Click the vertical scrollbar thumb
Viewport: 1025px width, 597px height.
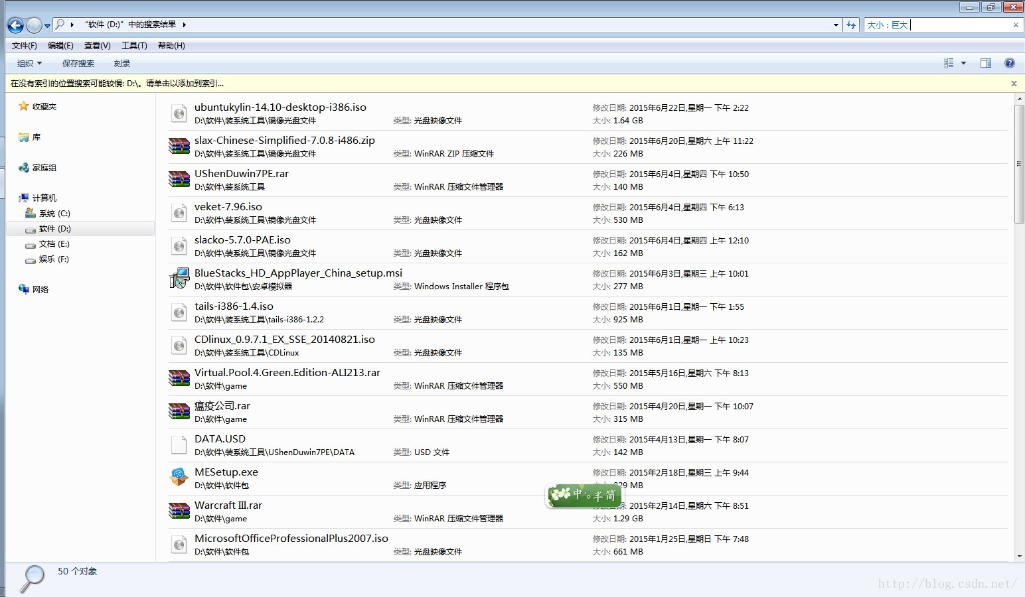1019,164
